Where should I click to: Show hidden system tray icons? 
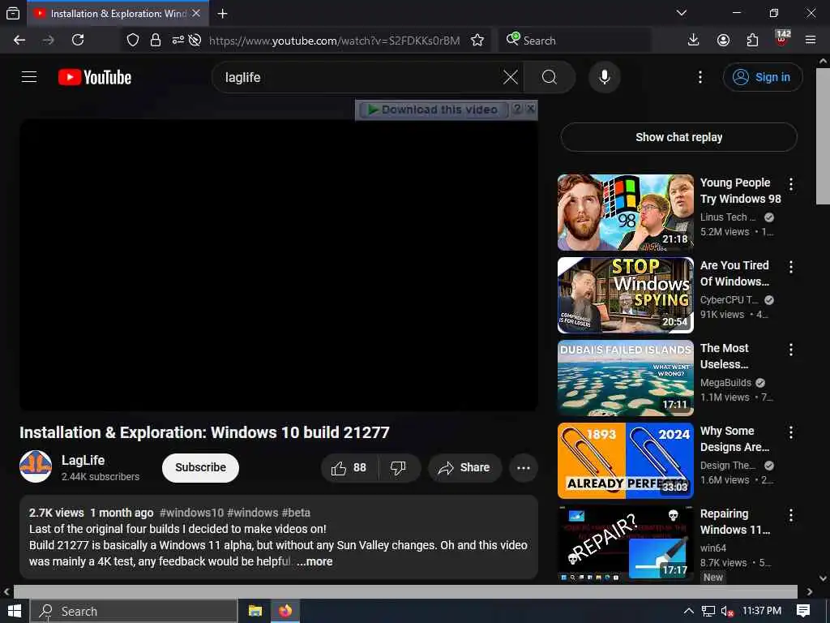[688, 611]
